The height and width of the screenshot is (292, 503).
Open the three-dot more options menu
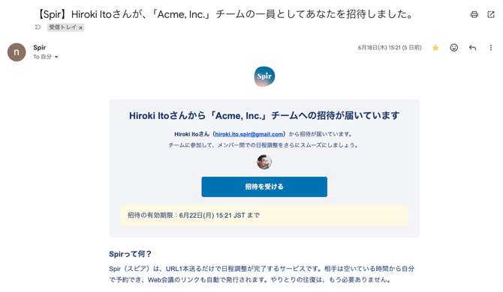point(491,48)
